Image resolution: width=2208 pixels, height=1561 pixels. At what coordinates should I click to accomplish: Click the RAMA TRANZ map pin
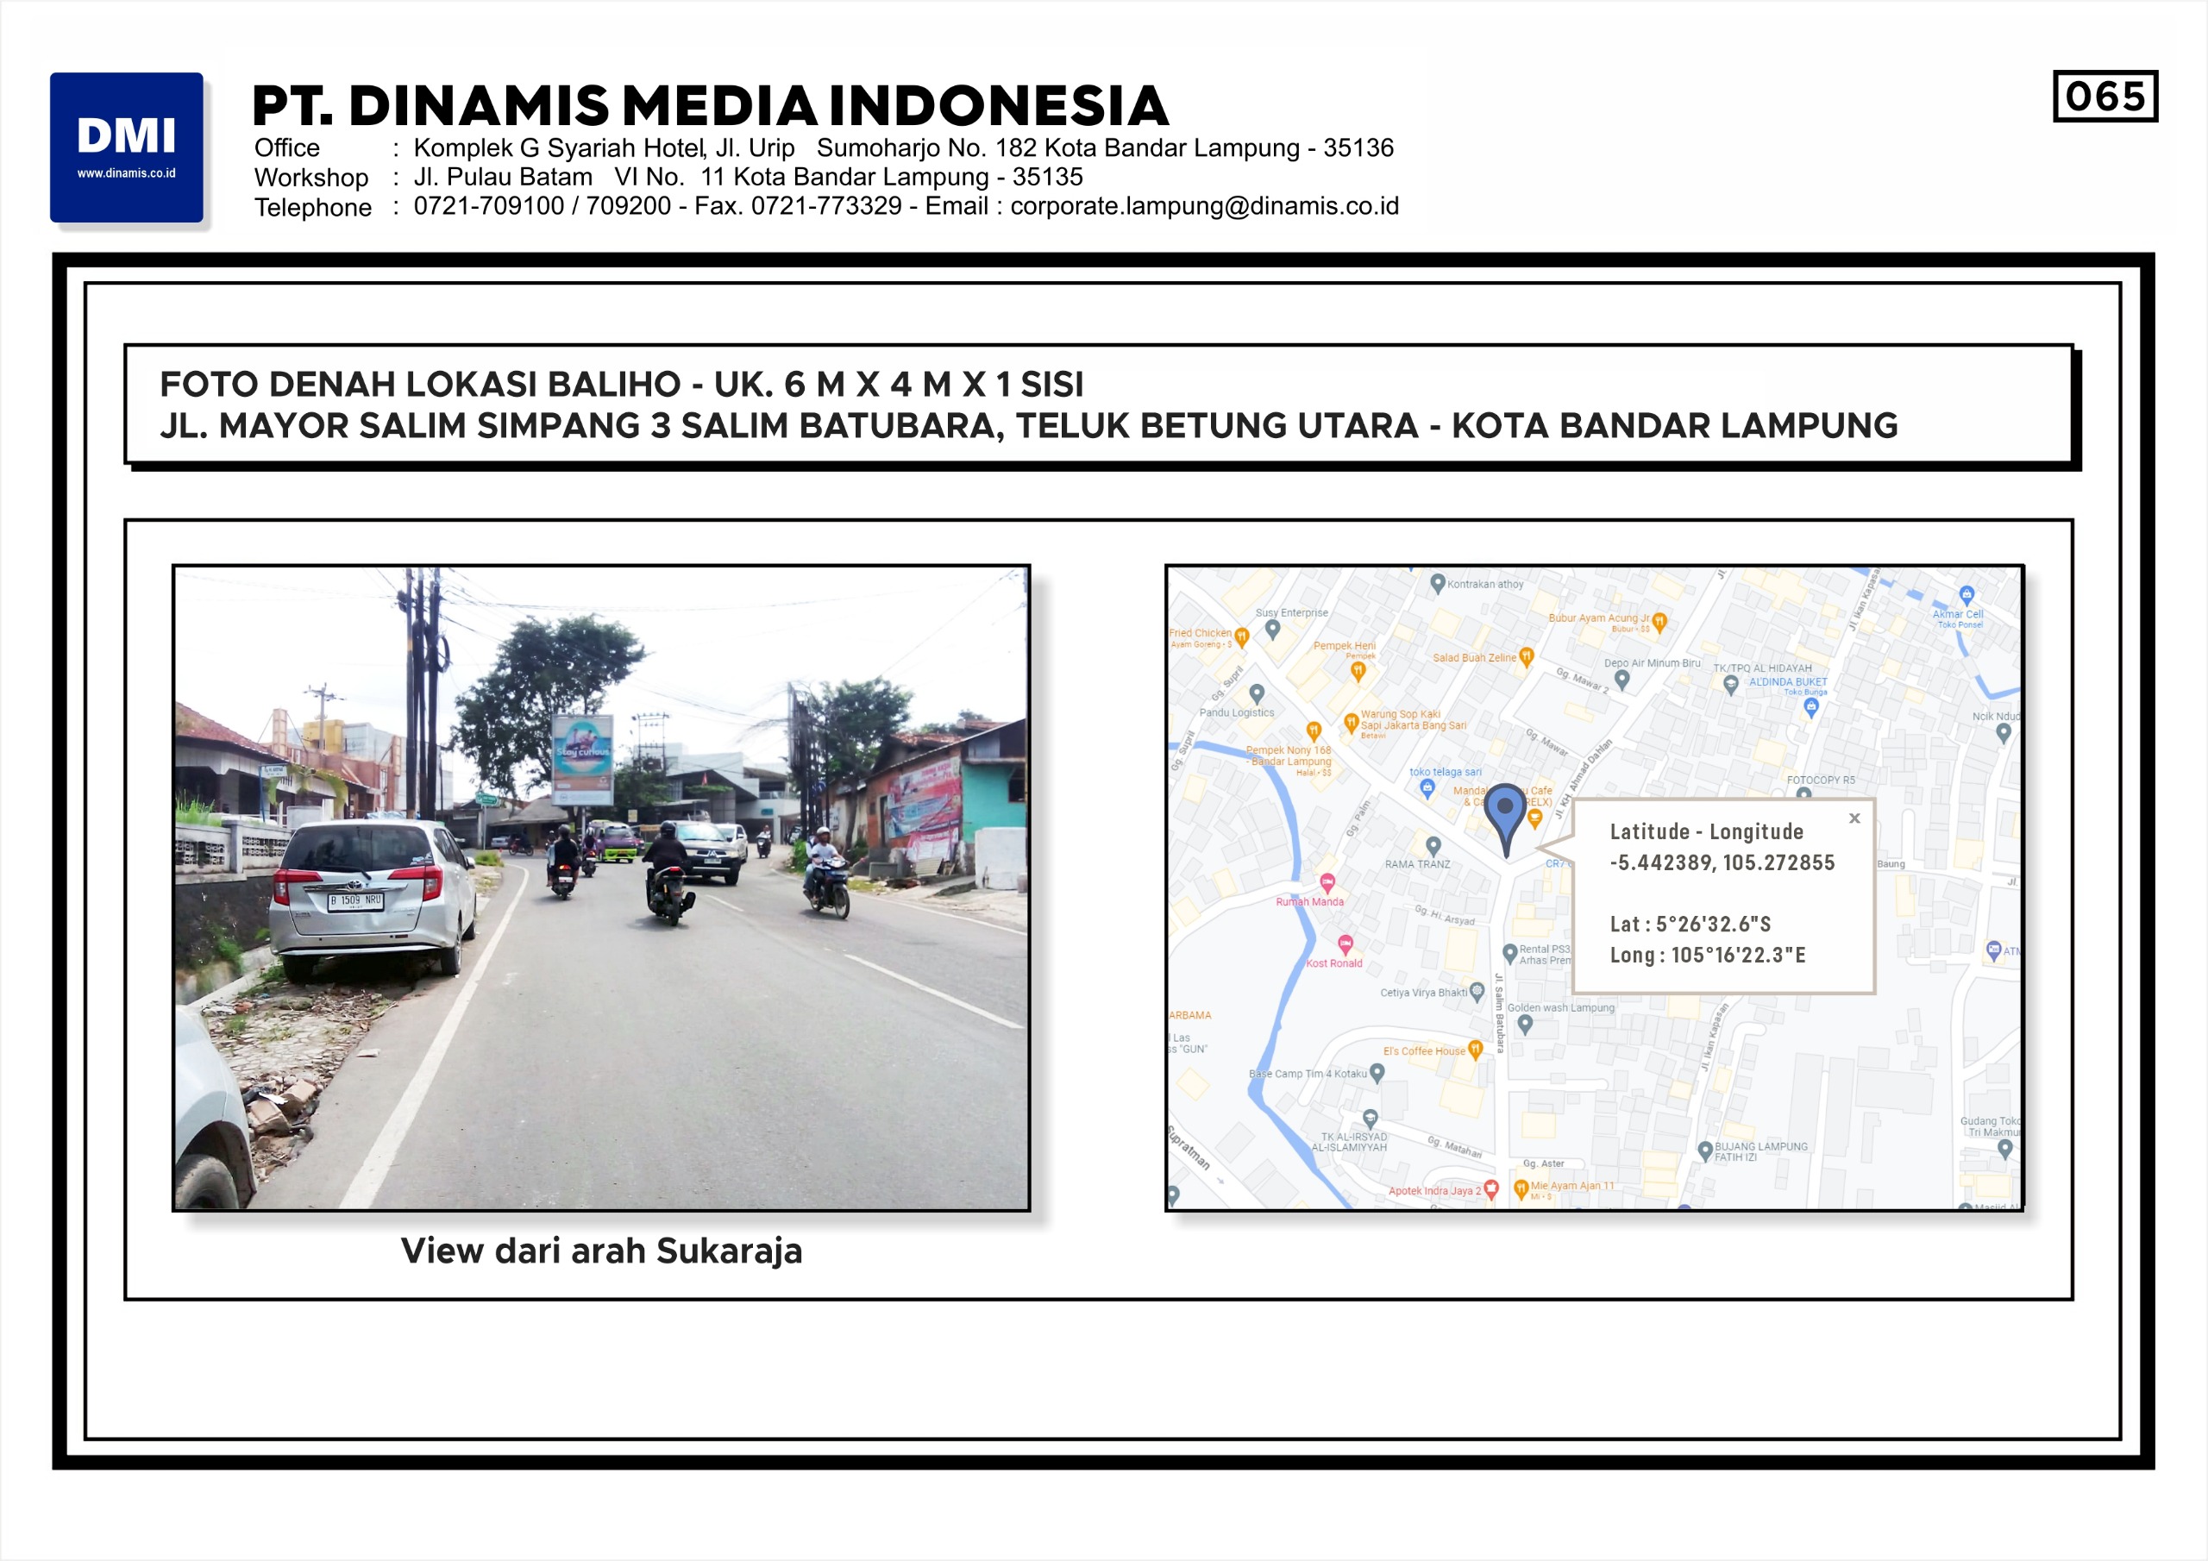pos(1433,846)
